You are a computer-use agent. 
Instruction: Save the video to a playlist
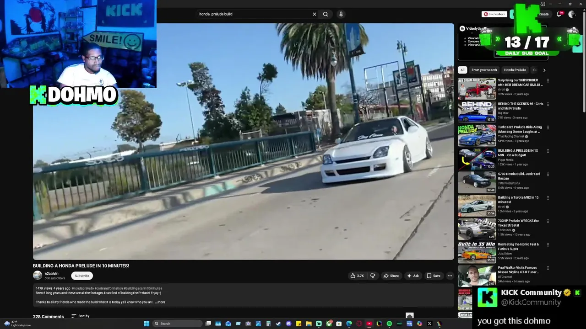[x=434, y=276]
